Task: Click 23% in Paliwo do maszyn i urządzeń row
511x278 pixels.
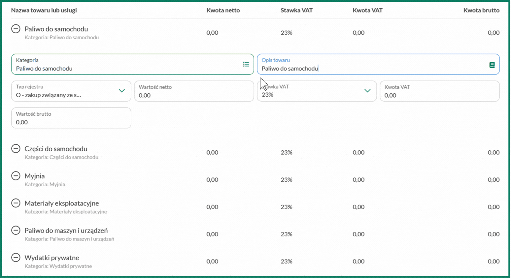Action: point(287,234)
